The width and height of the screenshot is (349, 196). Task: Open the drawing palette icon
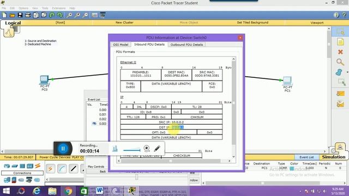94,15
